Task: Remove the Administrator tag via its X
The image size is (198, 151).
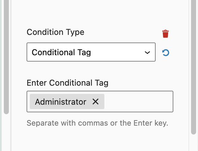Action: (x=96, y=102)
